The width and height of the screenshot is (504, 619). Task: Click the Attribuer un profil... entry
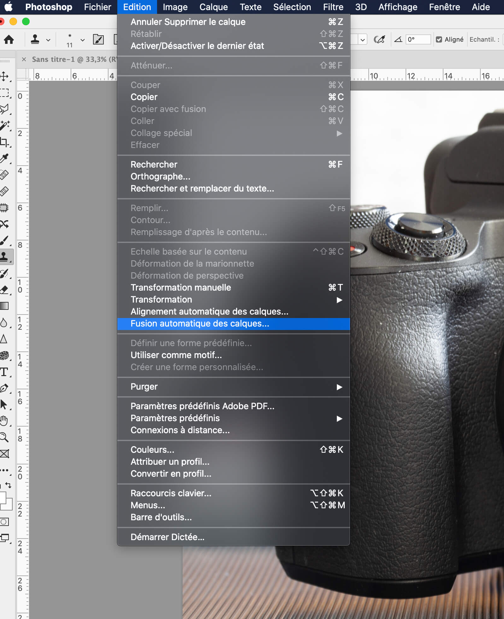[x=233, y=462]
